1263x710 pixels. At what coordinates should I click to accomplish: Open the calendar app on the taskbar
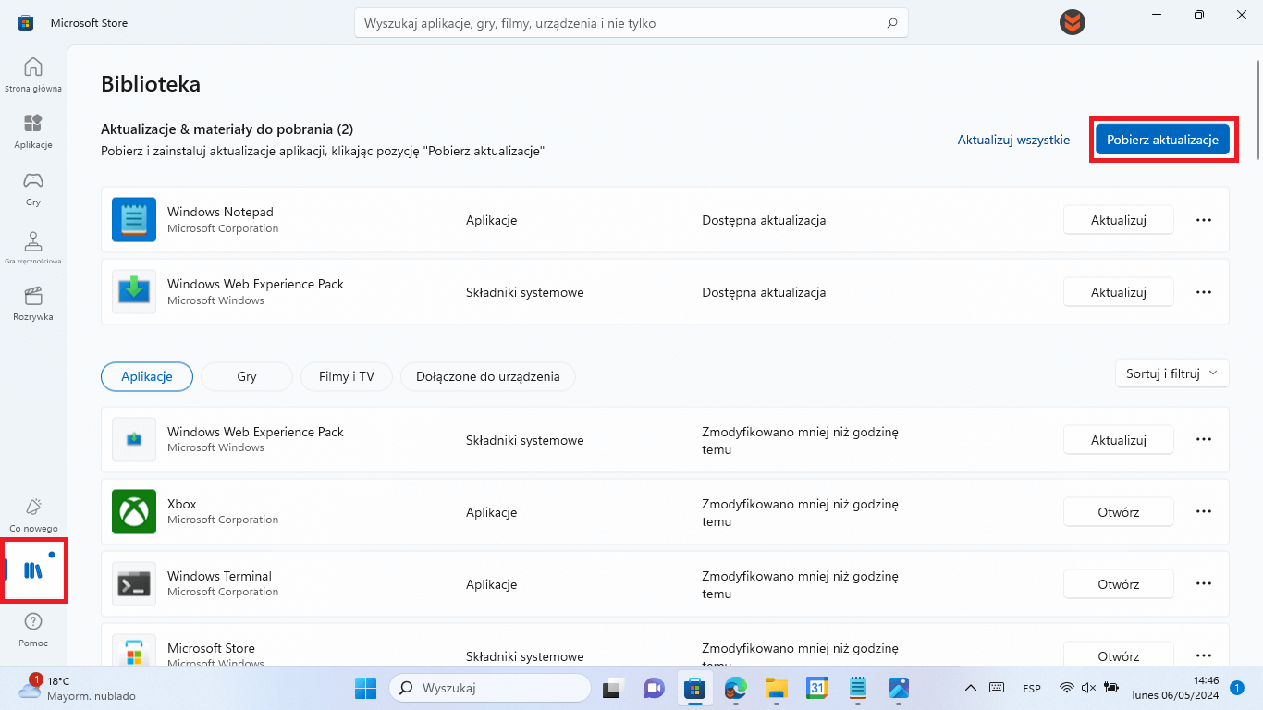816,688
